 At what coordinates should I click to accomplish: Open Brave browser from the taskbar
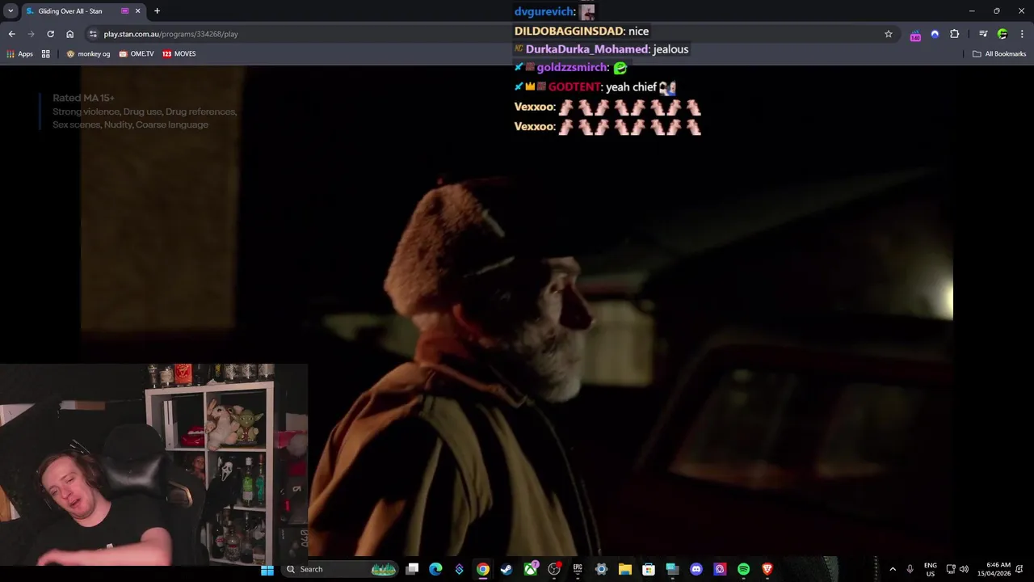(767, 569)
